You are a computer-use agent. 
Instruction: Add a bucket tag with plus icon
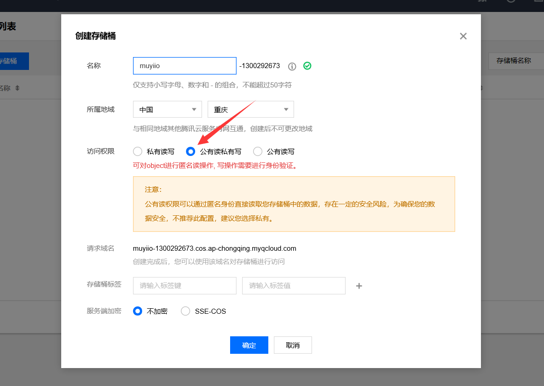(359, 286)
